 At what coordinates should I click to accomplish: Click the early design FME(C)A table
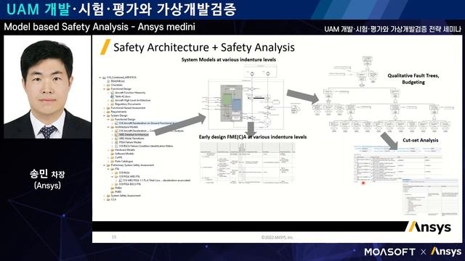247,162
